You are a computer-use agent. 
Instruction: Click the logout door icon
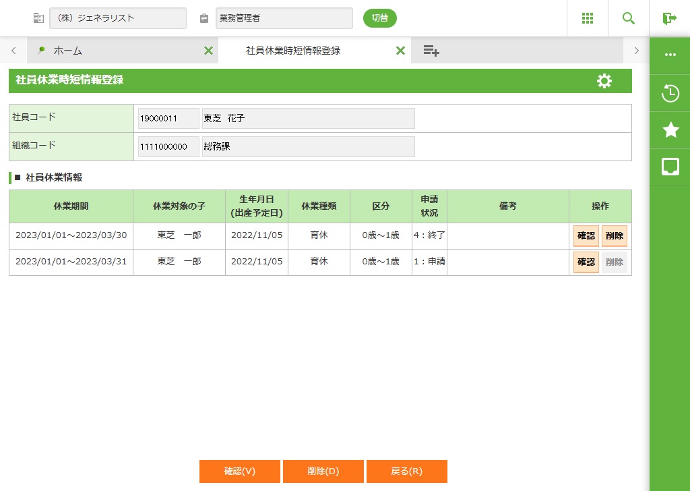[669, 18]
